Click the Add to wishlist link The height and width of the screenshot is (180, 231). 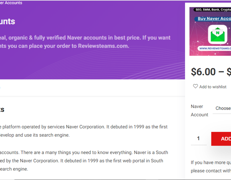point(213,87)
